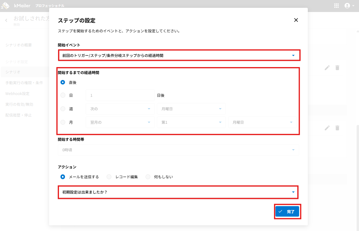The height and width of the screenshot is (231, 359).
Task: Open シナリオの概要 in the sidebar
Action: point(19,45)
